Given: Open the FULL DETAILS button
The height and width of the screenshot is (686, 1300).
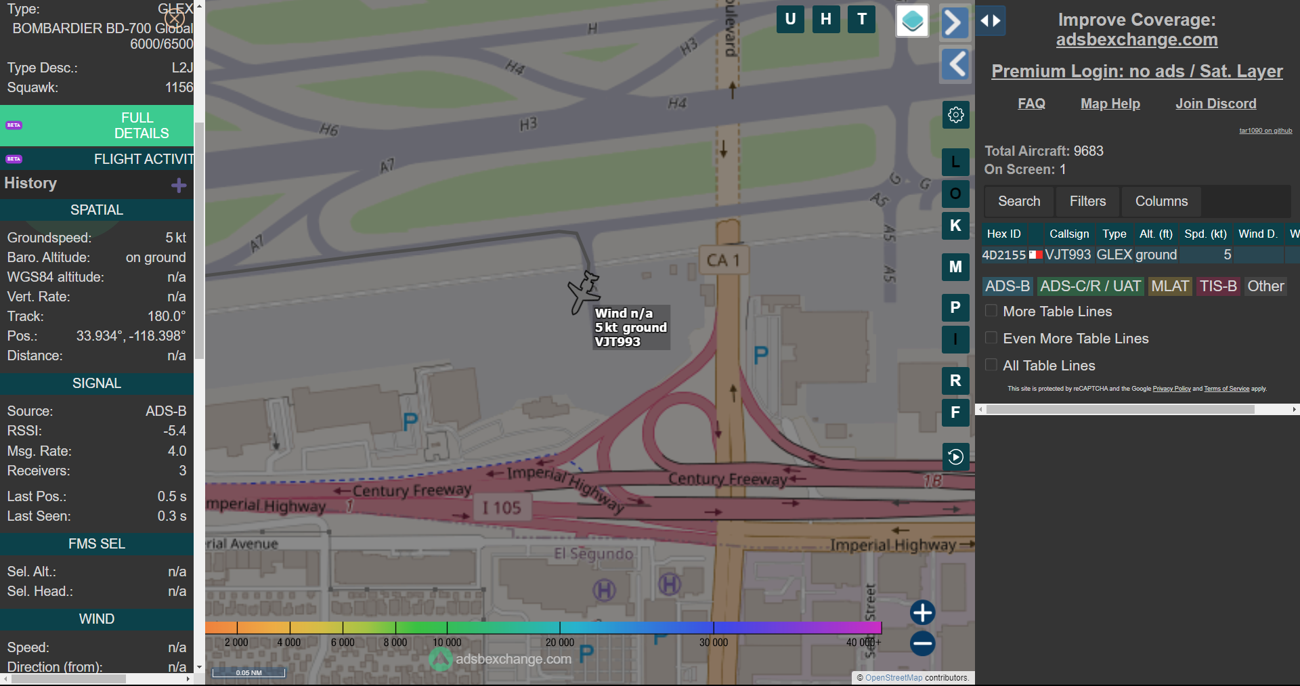Looking at the screenshot, I should [x=97, y=125].
